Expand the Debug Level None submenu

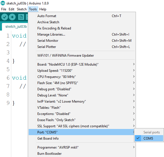pos(82,95)
